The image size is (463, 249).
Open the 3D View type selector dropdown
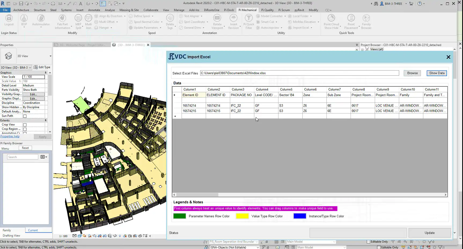click(x=50, y=56)
